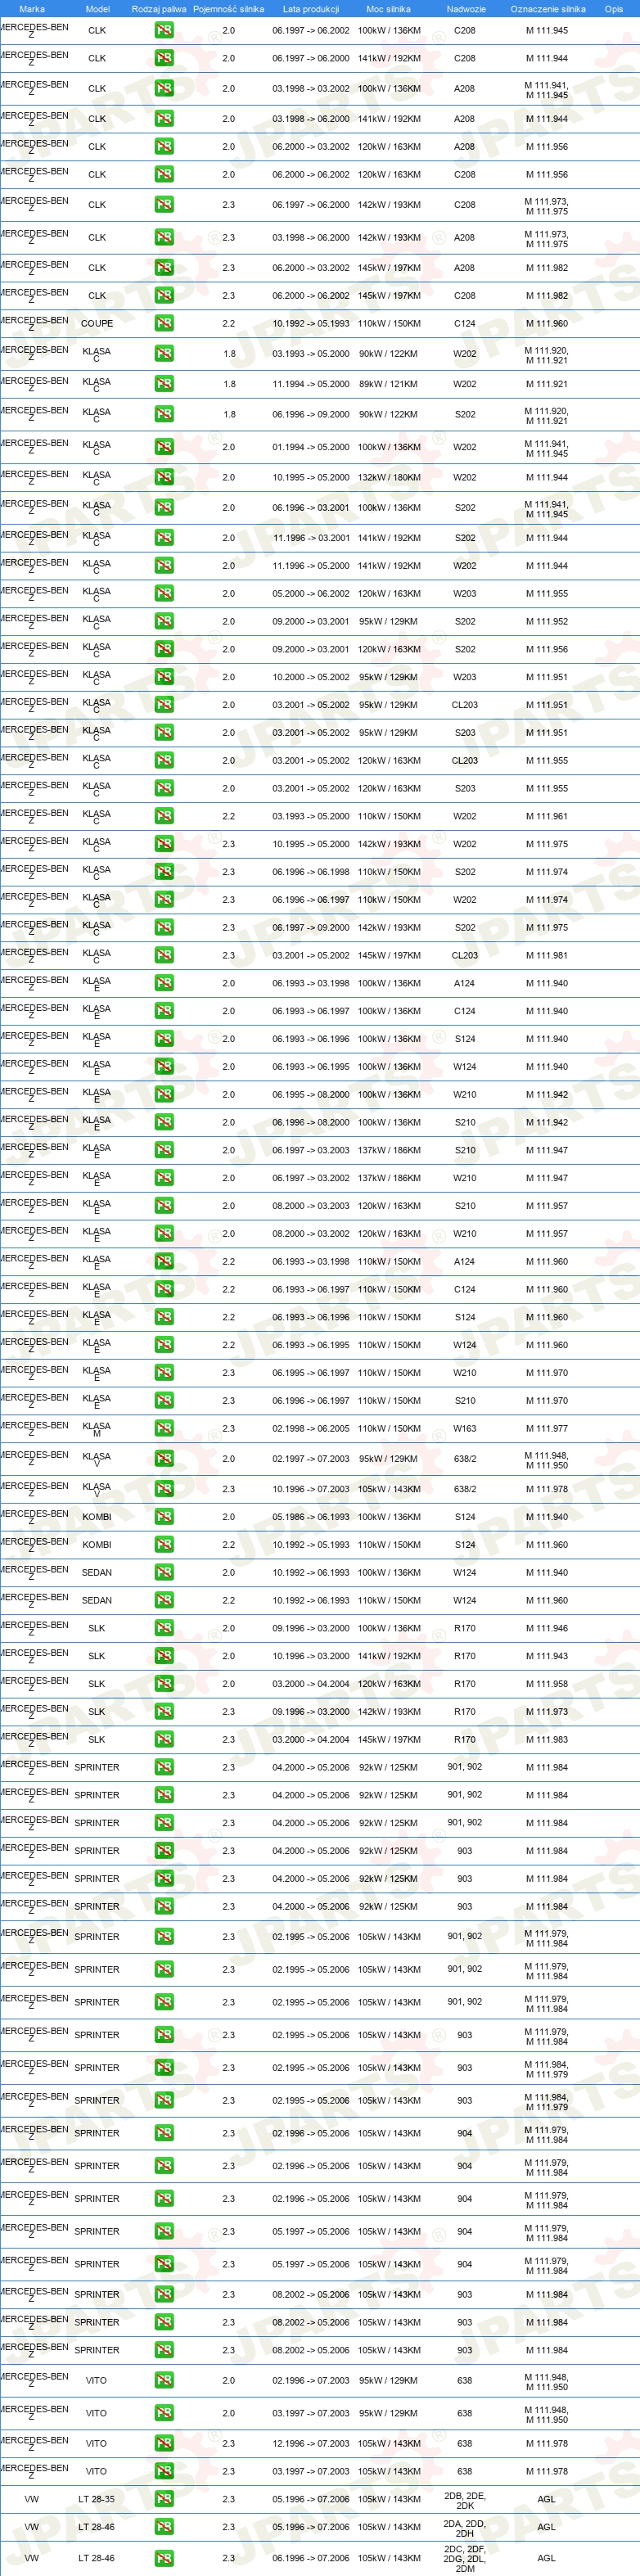Click the 09.1996 -> 03.2000 date cell of the SLK M 111.946 row

(x=311, y=1628)
